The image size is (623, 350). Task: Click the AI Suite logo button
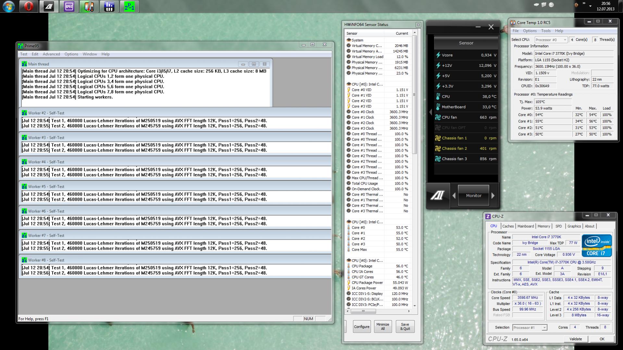click(438, 195)
